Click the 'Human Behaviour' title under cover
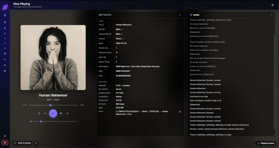The width and height of the screenshot is (279, 148). click(53, 95)
